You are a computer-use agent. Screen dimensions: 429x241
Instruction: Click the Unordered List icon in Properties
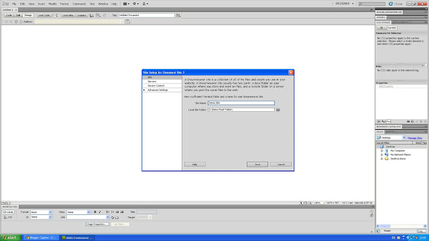tap(107, 212)
